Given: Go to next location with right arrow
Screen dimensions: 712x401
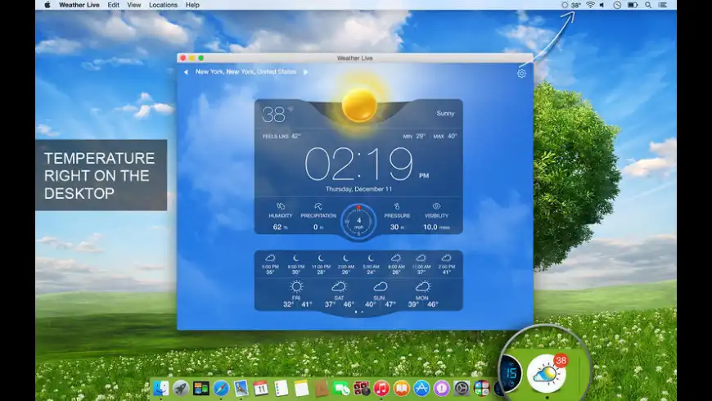Looking at the screenshot, I should [305, 72].
